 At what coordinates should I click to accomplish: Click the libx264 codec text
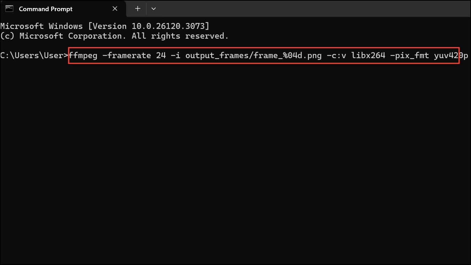[x=368, y=55]
